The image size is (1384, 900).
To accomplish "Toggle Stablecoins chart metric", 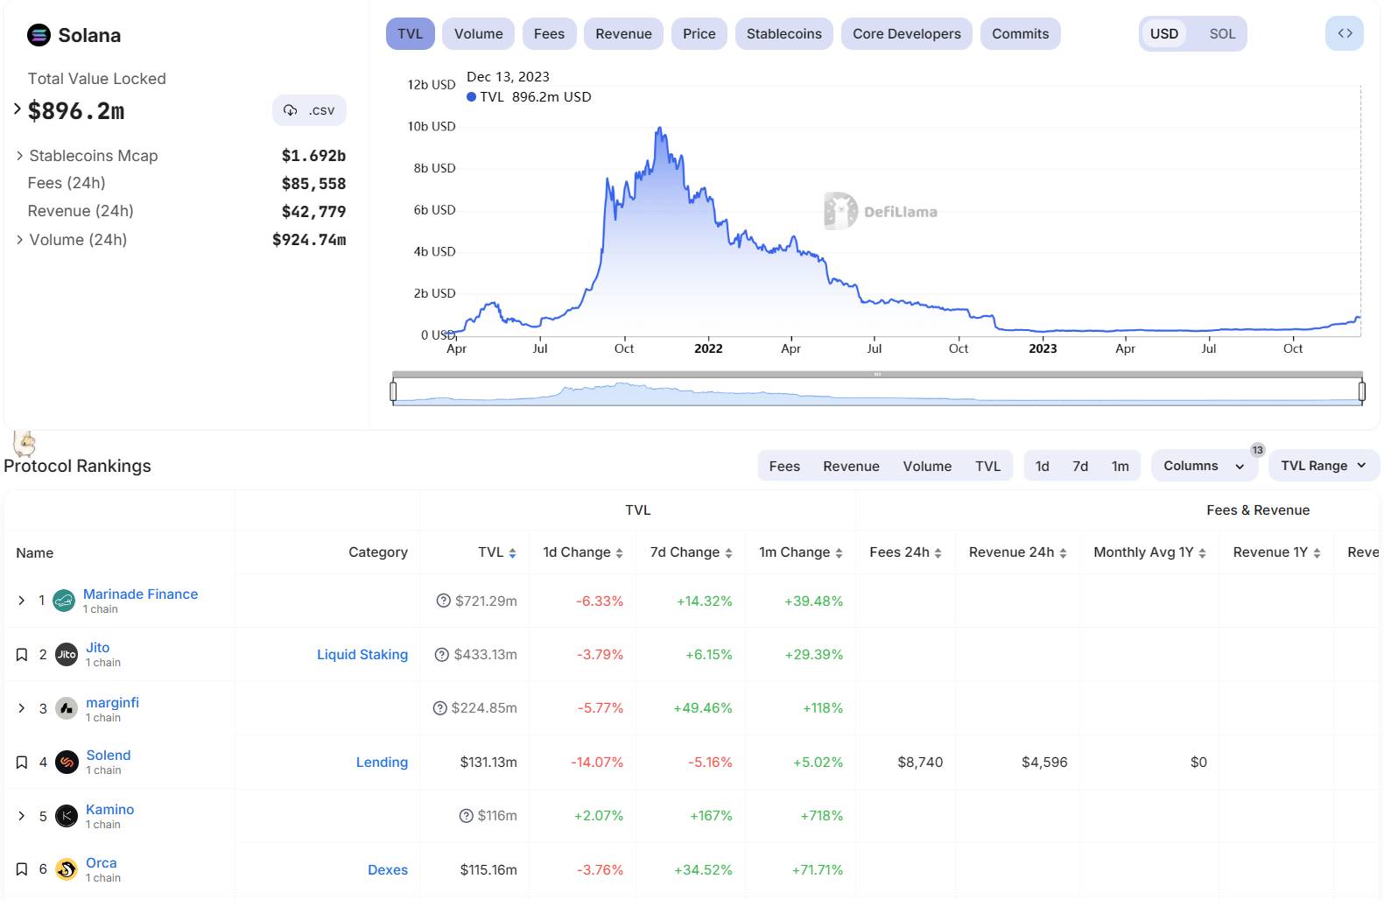I will pyautogui.click(x=783, y=33).
